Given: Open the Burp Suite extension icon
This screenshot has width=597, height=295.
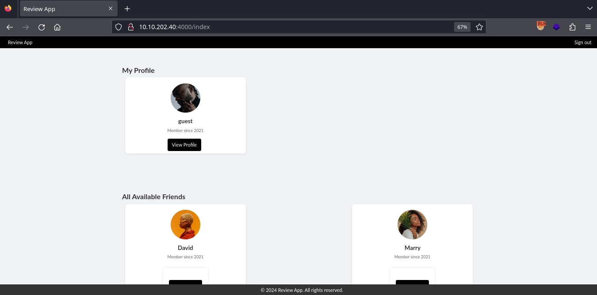Looking at the screenshot, I should 541,26.
